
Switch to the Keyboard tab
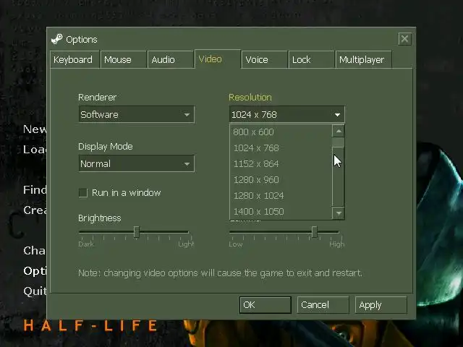click(x=75, y=59)
